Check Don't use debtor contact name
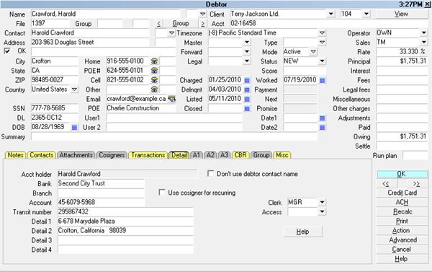 pos(210,174)
